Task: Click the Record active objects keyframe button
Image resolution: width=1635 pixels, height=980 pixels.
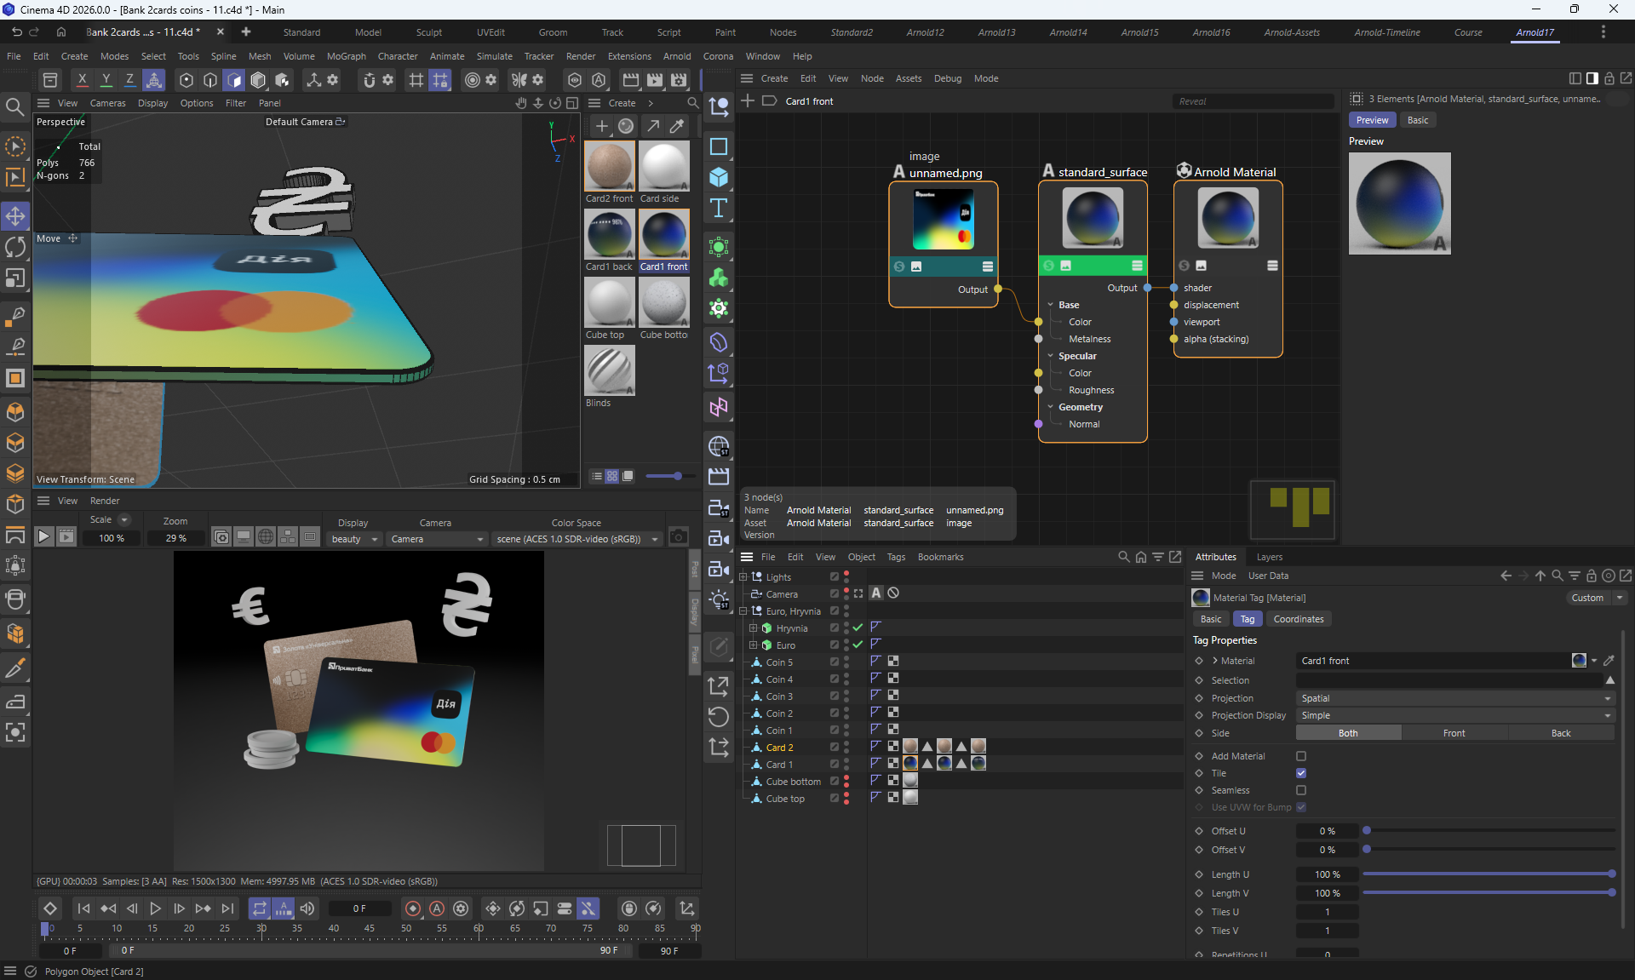Action: [413, 908]
